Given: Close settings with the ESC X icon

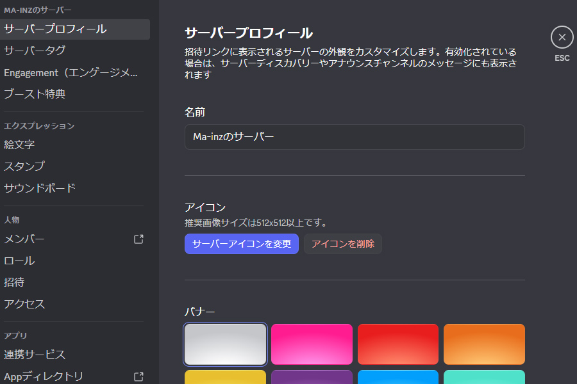Looking at the screenshot, I should (x=562, y=37).
